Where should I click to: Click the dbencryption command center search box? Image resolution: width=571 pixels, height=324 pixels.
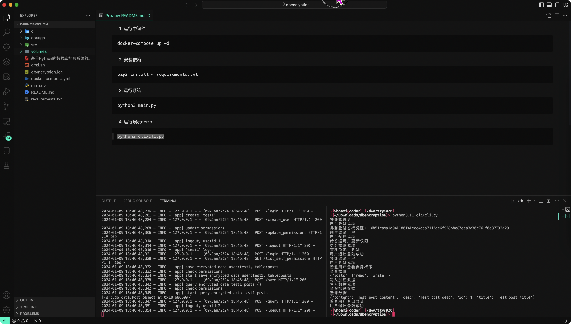point(294,5)
